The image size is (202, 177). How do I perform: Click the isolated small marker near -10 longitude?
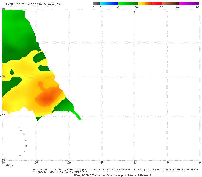click(x=134, y=12)
